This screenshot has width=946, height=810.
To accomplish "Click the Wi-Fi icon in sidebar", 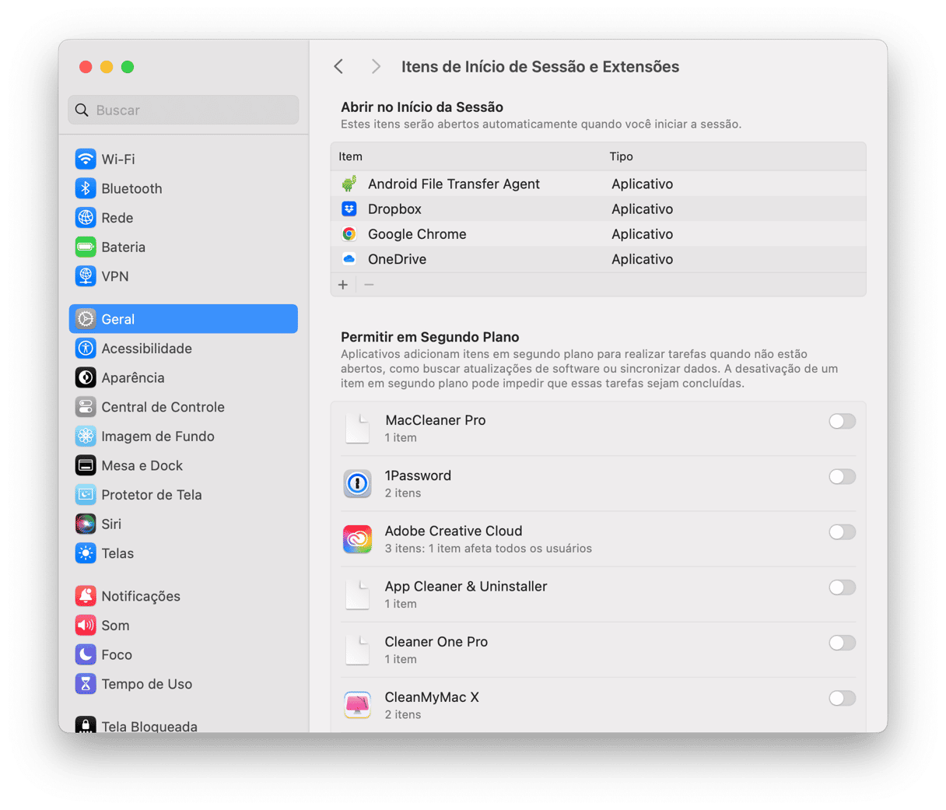I will pyautogui.click(x=86, y=159).
